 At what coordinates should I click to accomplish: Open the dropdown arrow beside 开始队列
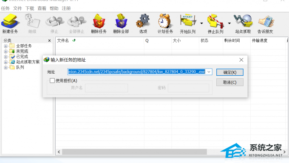pos(201,23)
